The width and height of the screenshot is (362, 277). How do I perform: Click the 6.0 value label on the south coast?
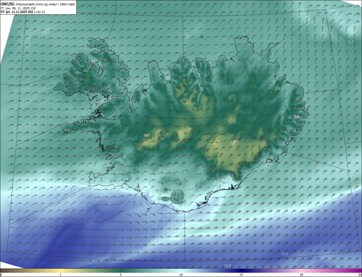point(174,197)
